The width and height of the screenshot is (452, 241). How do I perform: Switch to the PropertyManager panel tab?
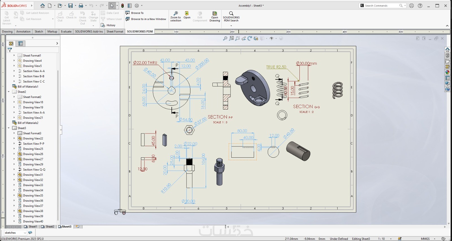pyautogui.click(x=20, y=43)
